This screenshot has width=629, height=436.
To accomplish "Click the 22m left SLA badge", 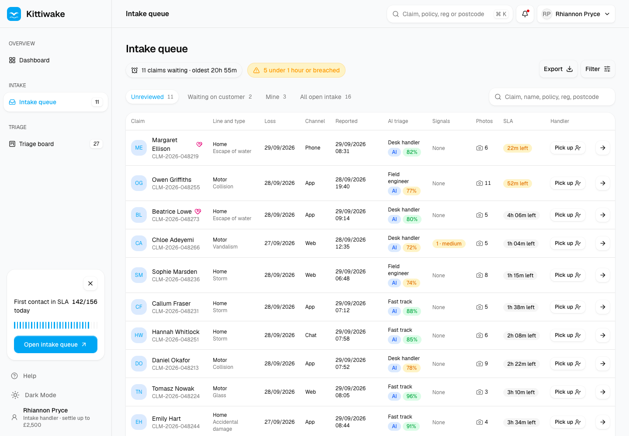I will click(x=518, y=148).
